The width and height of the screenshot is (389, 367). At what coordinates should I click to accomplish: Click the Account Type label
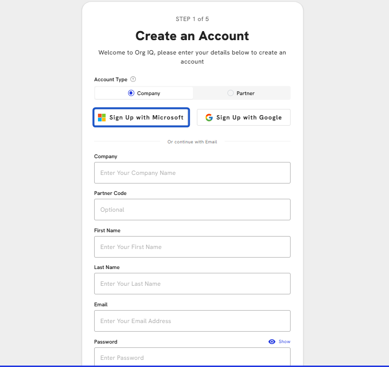click(111, 79)
